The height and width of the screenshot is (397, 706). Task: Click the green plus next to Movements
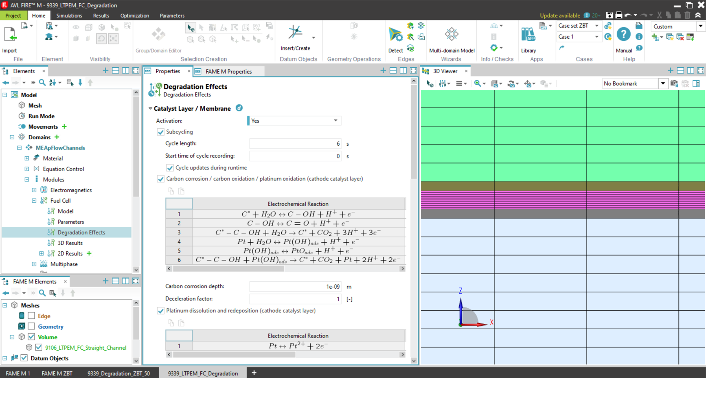(x=64, y=126)
